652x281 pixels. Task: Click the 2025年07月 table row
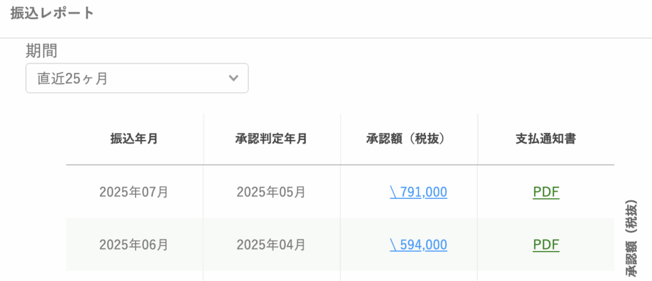tap(340, 192)
